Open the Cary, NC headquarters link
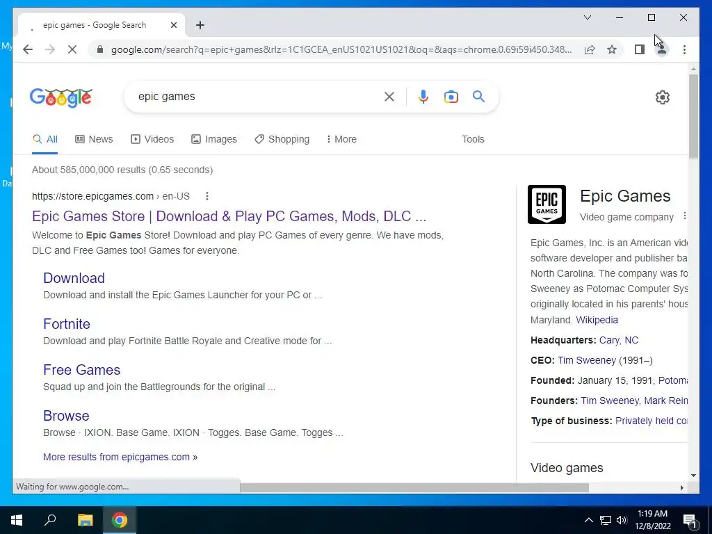The image size is (712, 534). (x=618, y=340)
